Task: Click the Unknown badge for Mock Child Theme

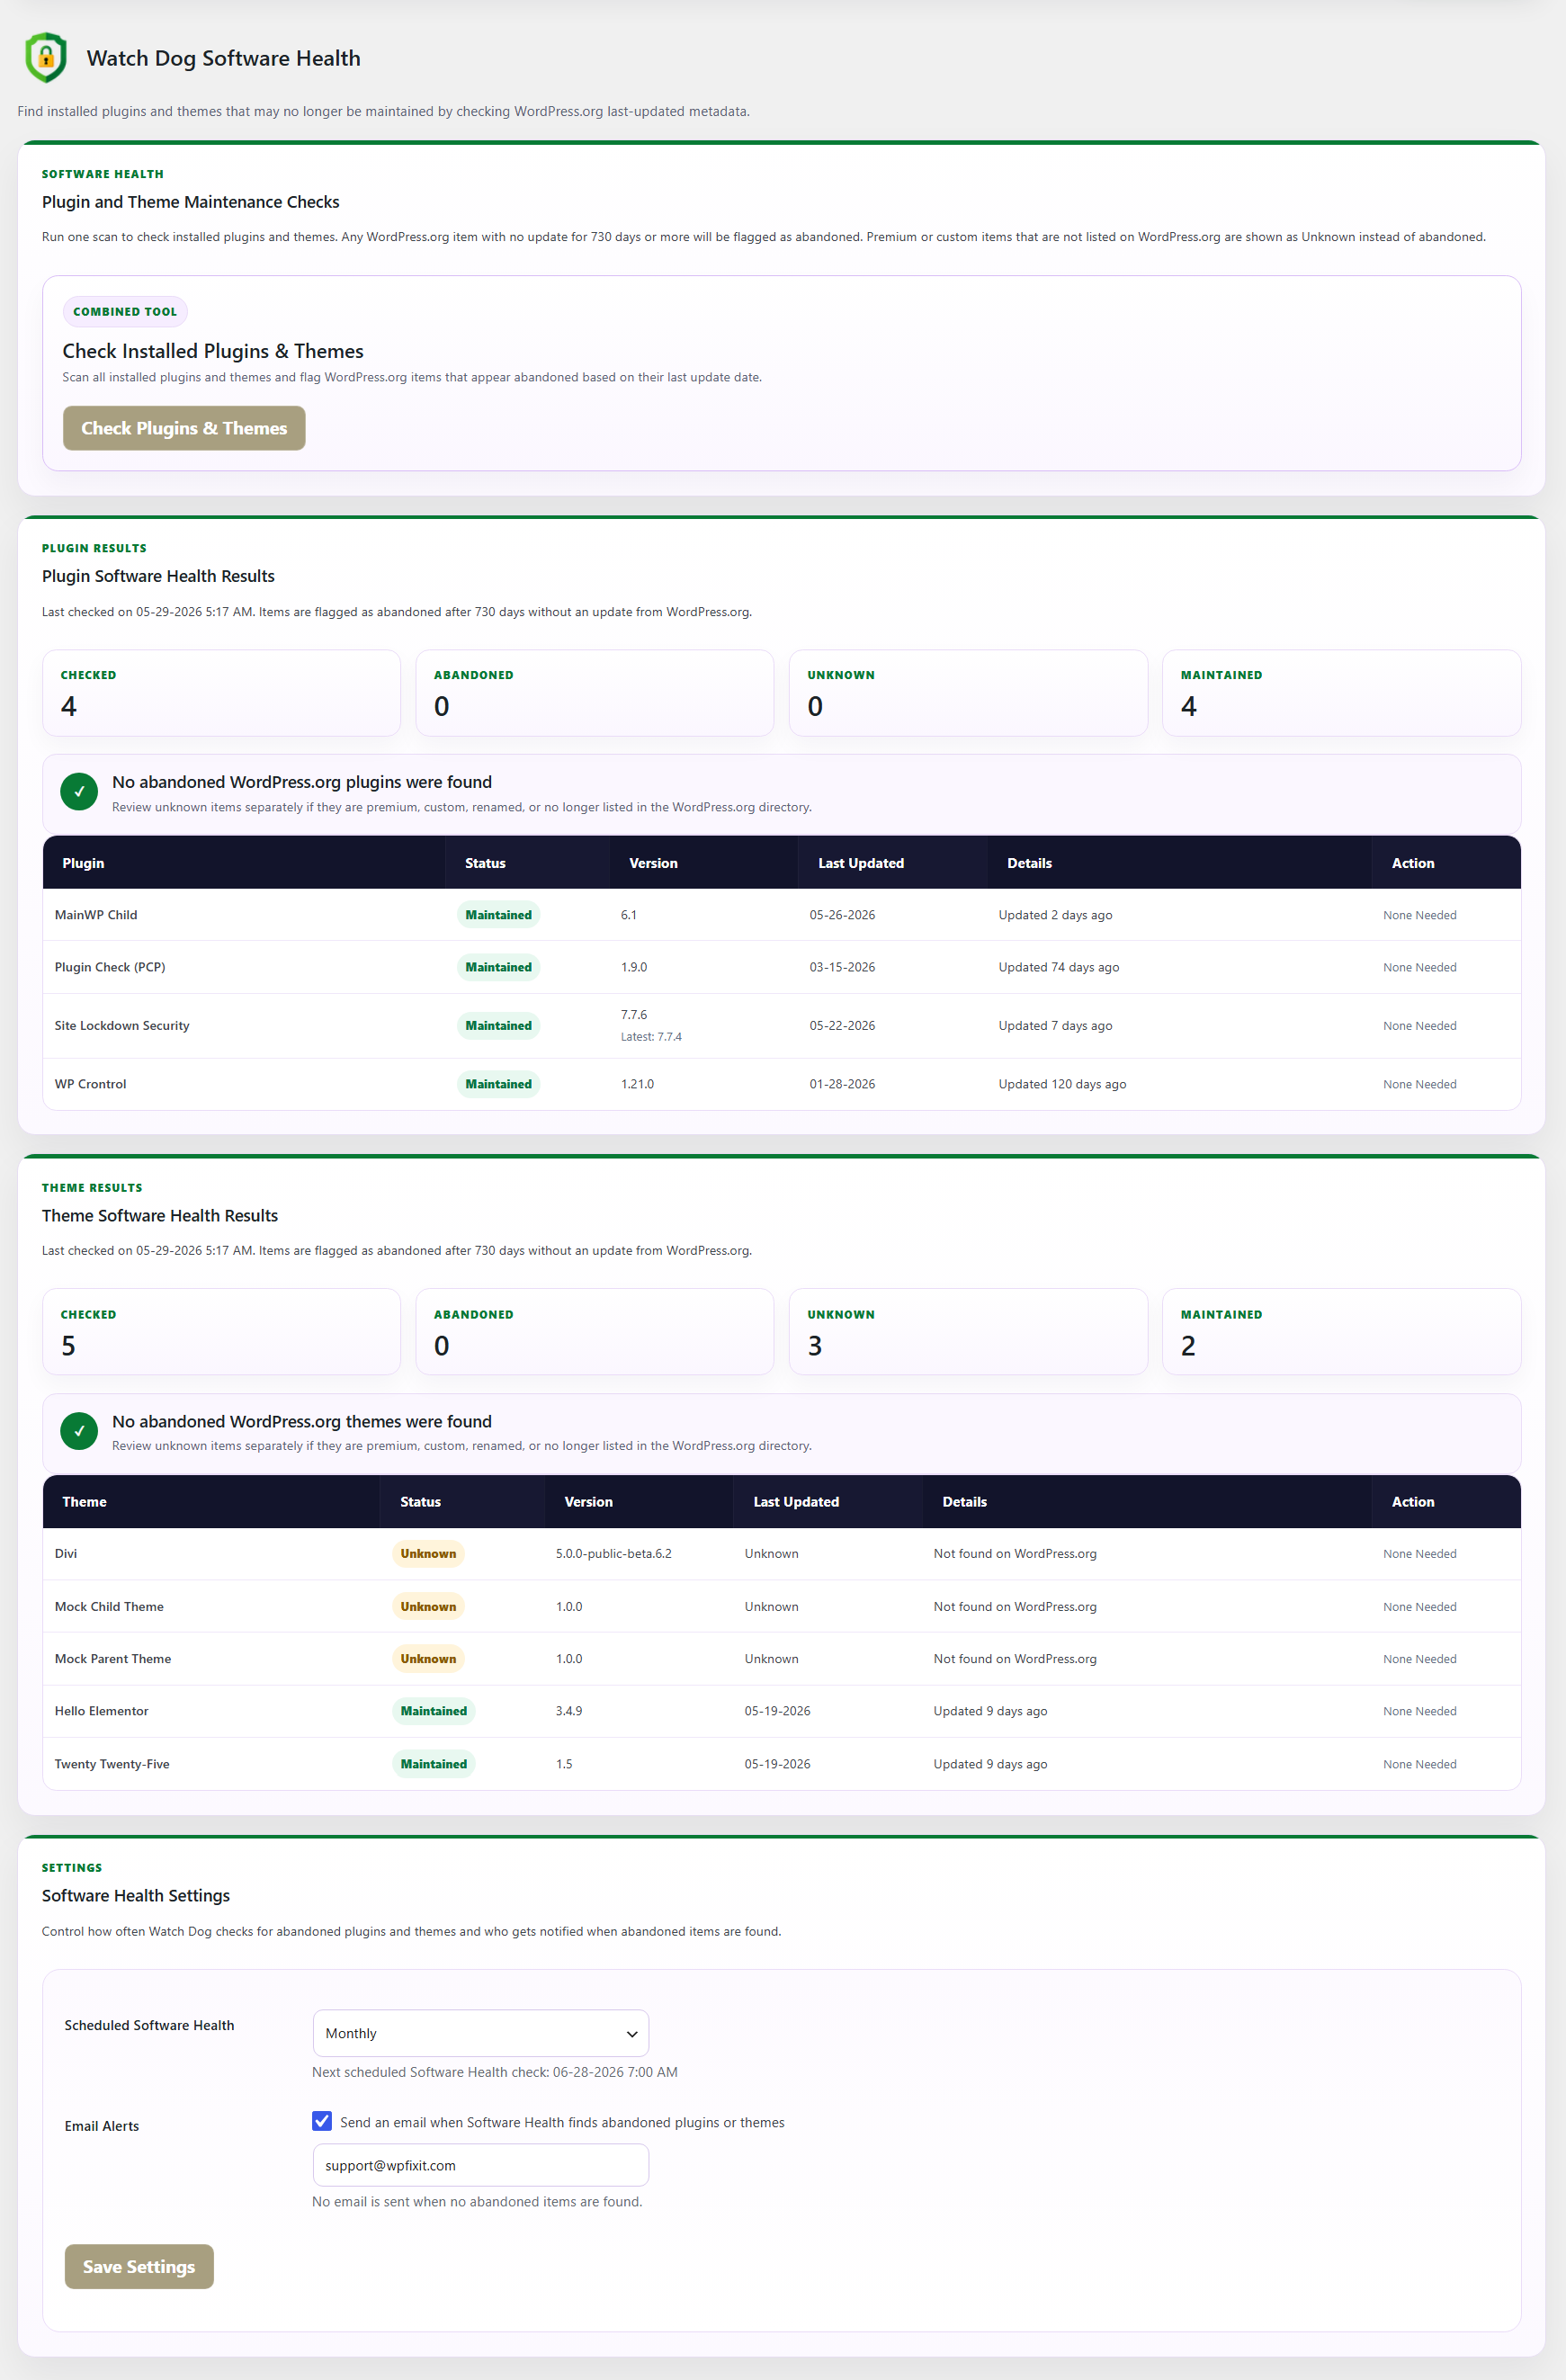Action: click(428, 1607)
